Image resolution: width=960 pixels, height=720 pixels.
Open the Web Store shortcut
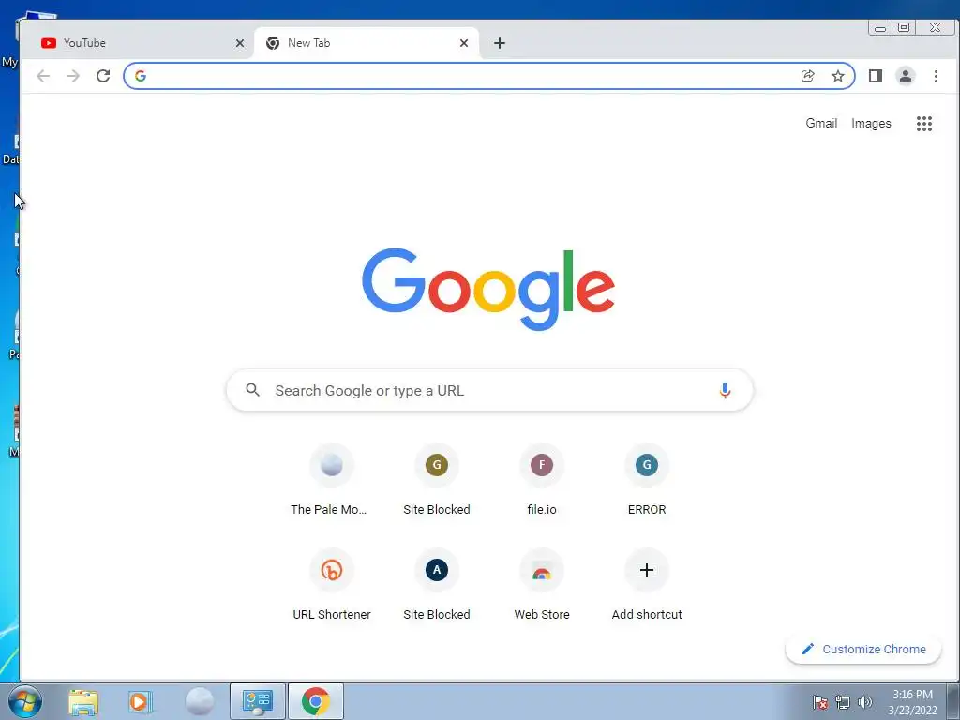point(542,586)
